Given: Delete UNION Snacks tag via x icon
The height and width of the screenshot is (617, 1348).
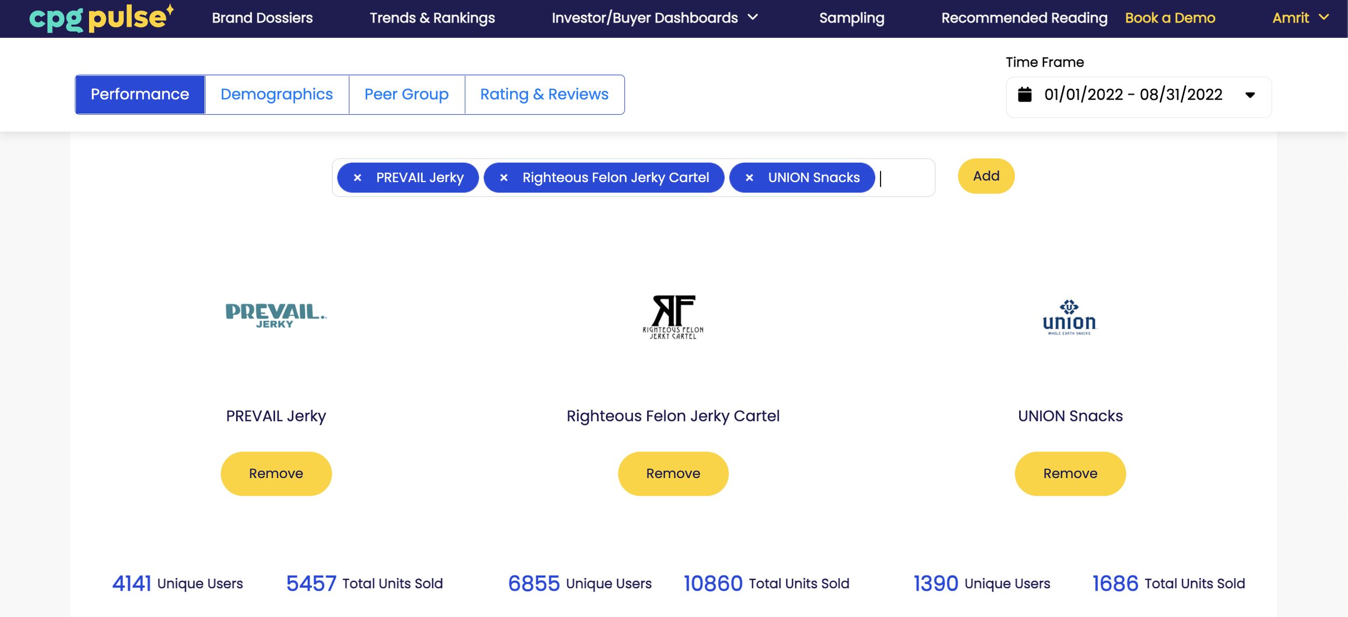Looking at the screenshot, I should tap(749, 178).
